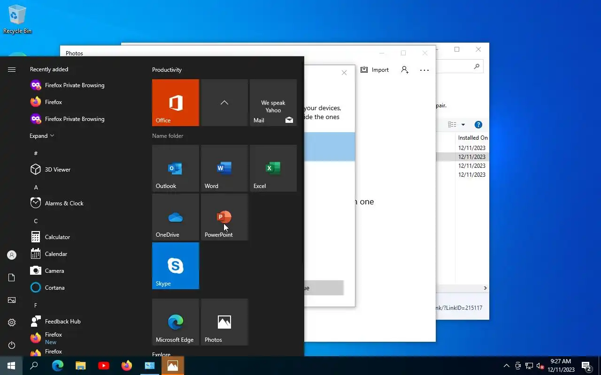Open the PowerPoint tile
Screen dimensions: 601x375
tap(224, 217)
